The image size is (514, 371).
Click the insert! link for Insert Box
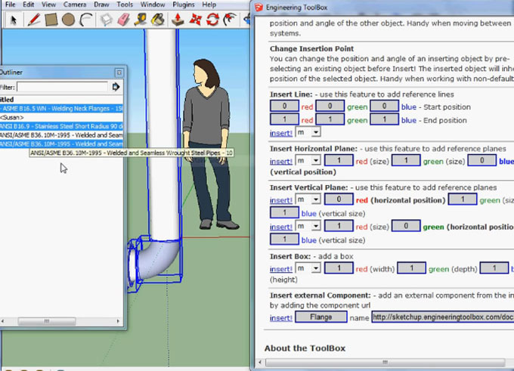281,269
